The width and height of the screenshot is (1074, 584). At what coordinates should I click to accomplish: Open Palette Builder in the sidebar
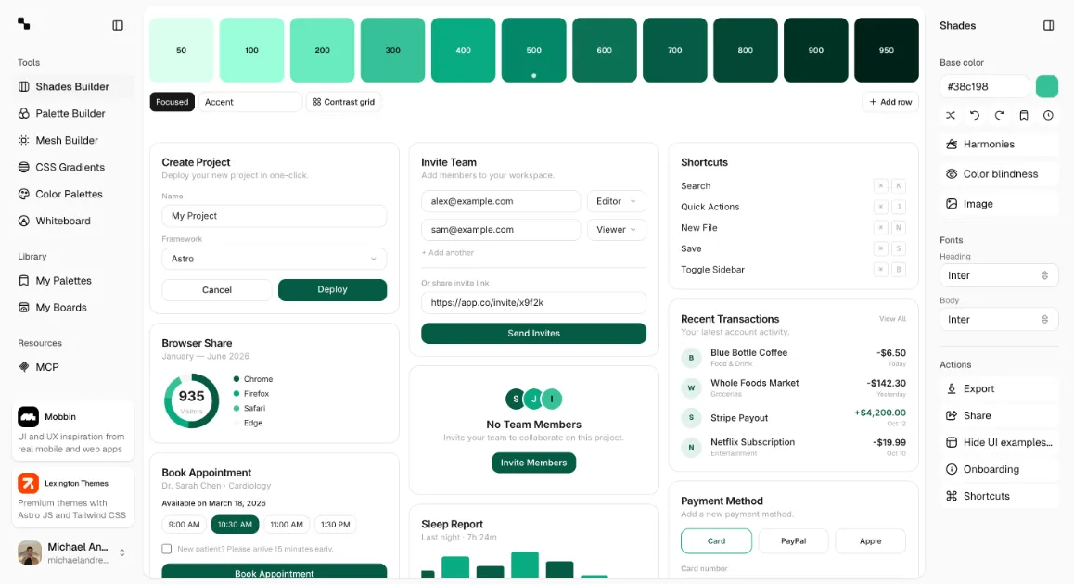tap(70, 113)
